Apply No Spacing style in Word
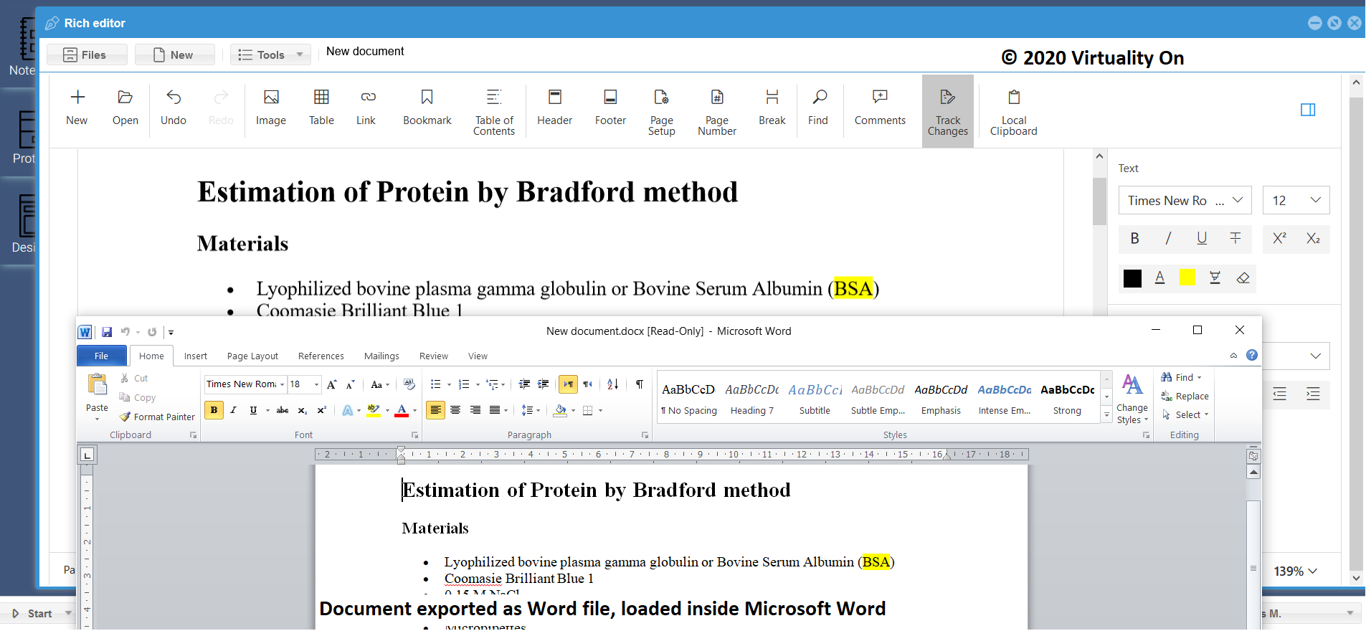Image resolution: width=1366 pixels, height=631 pixels. (688, 399)
